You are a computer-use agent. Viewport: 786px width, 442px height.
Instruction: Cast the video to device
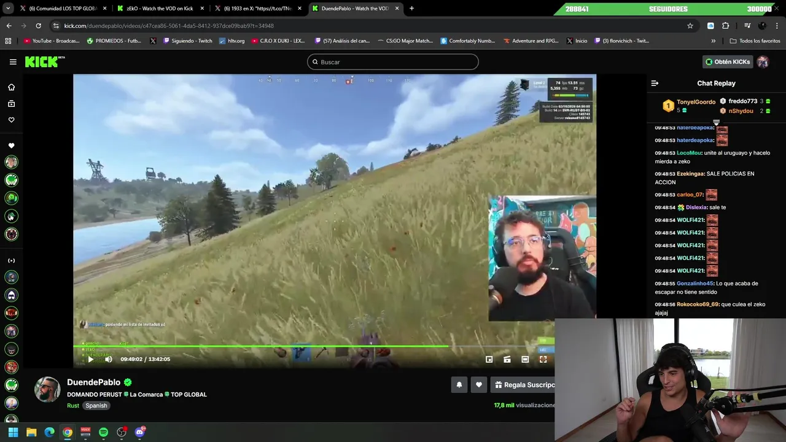pyautogui.click(x=507, y=359)
